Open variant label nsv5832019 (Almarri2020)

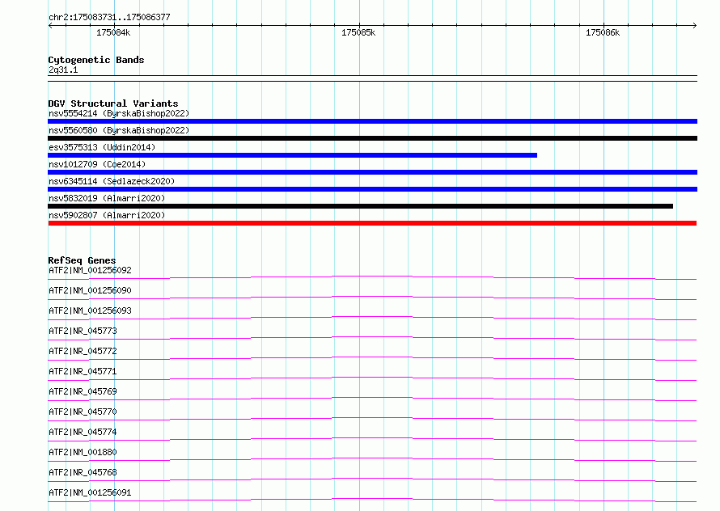tap(107, 198)
